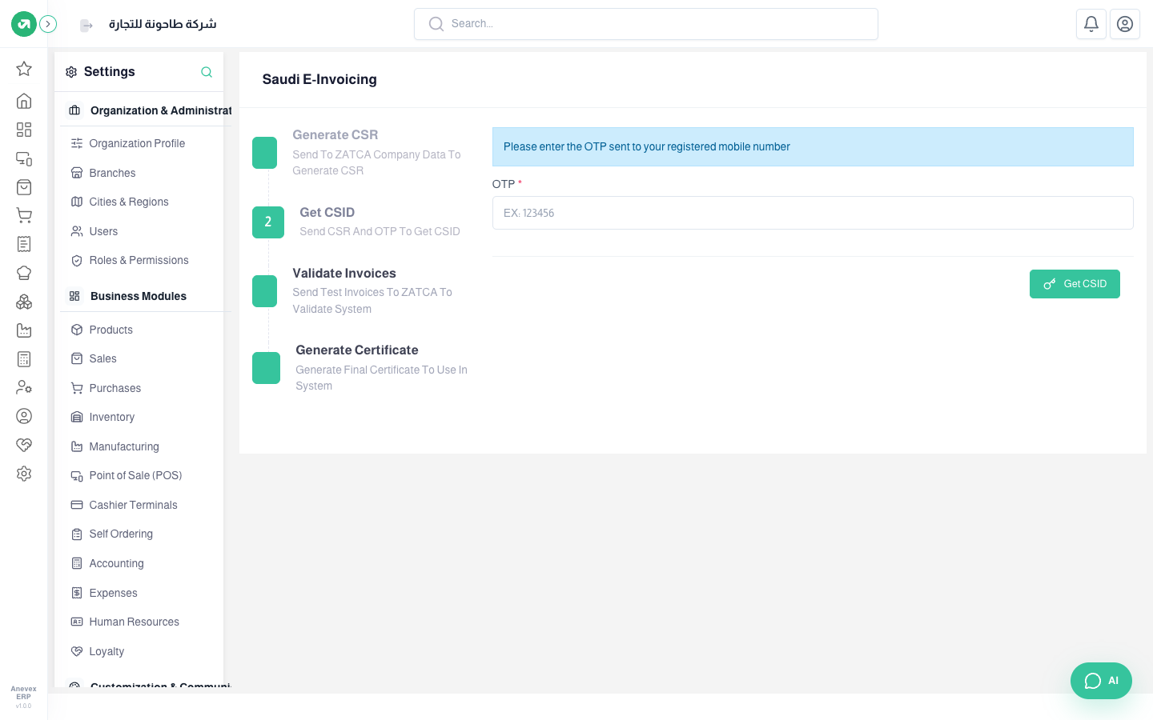
Task: Select the Generate CSR step
Action: coord(360,152)
